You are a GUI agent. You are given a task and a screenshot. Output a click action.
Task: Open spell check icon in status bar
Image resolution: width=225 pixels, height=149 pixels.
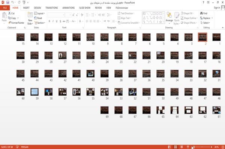17,147
